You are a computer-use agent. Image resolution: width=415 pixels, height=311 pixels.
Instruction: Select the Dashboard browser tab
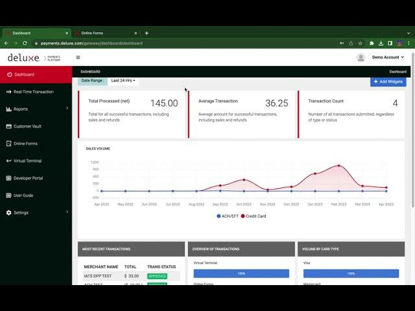pyautogui.click(x=36, y=33)
